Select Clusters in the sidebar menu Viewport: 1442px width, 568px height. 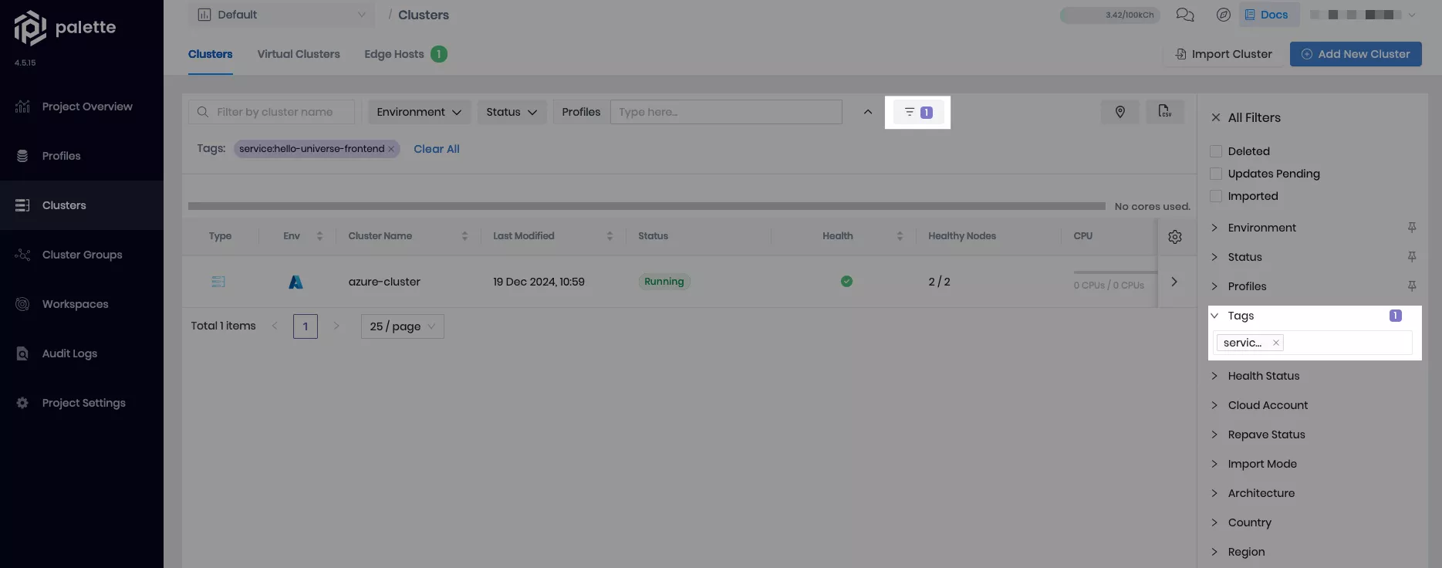[x=82, y=205]
